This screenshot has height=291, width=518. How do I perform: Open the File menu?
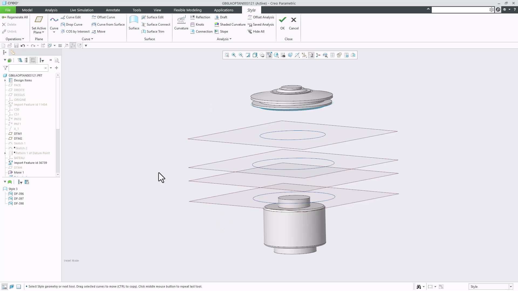tap(8, 10)
